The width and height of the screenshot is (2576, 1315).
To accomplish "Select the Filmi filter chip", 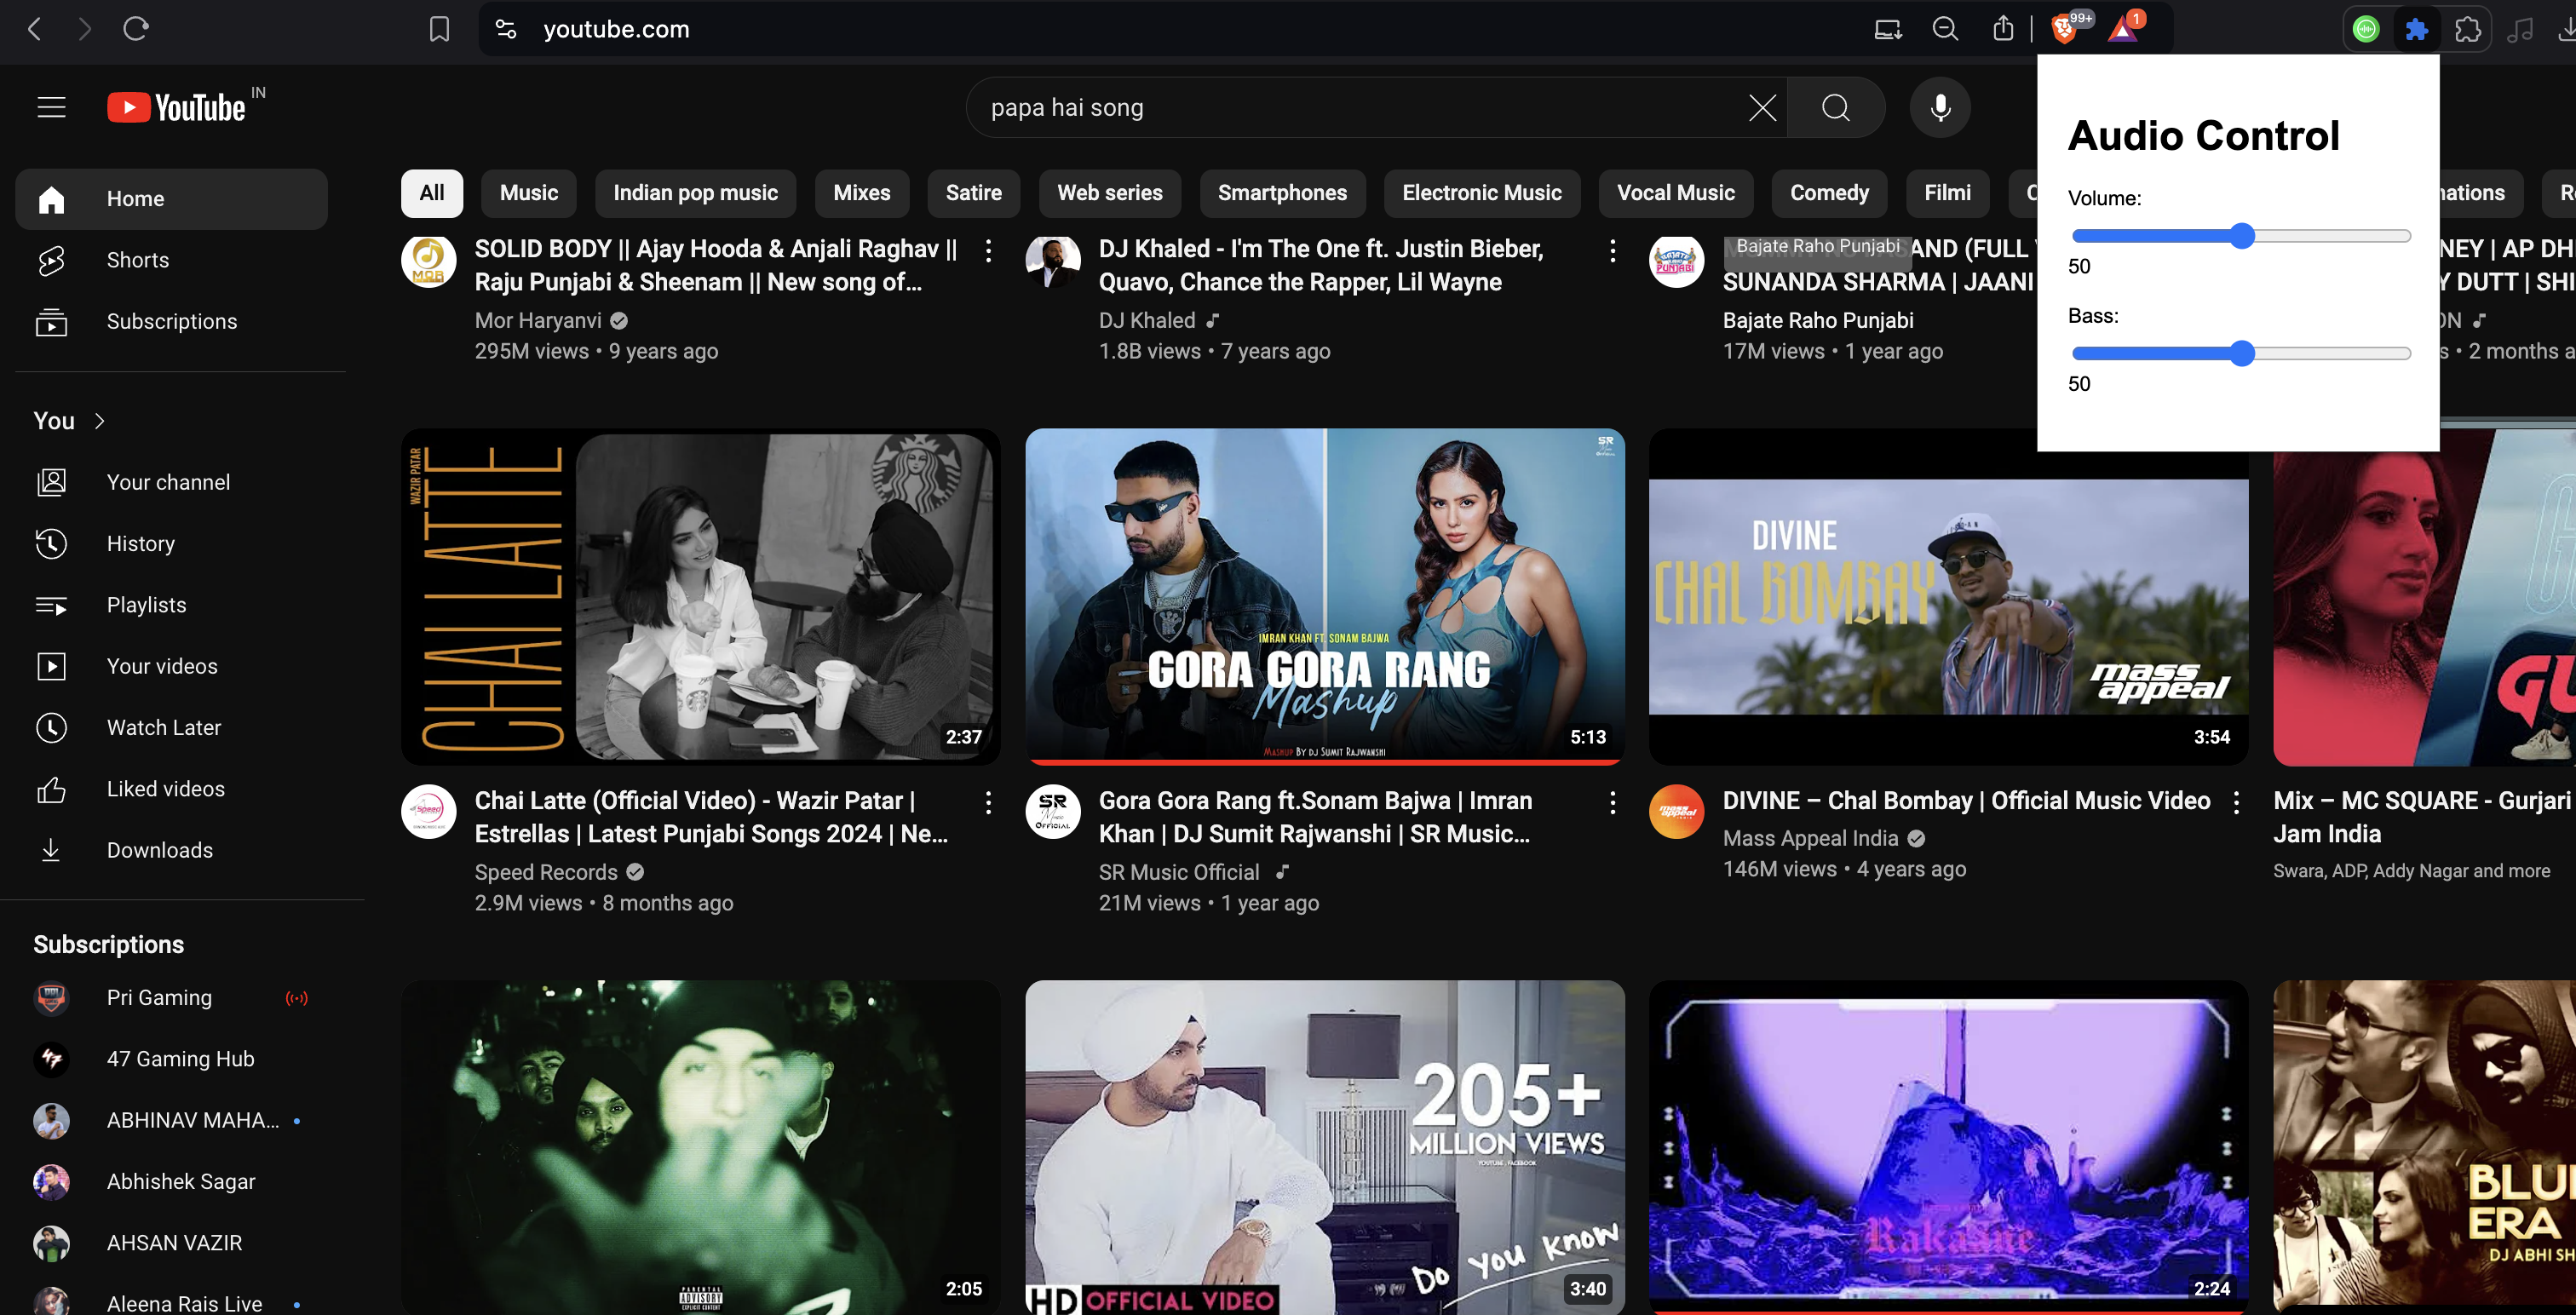I will pyautogui.click(x=1948, y=193).
